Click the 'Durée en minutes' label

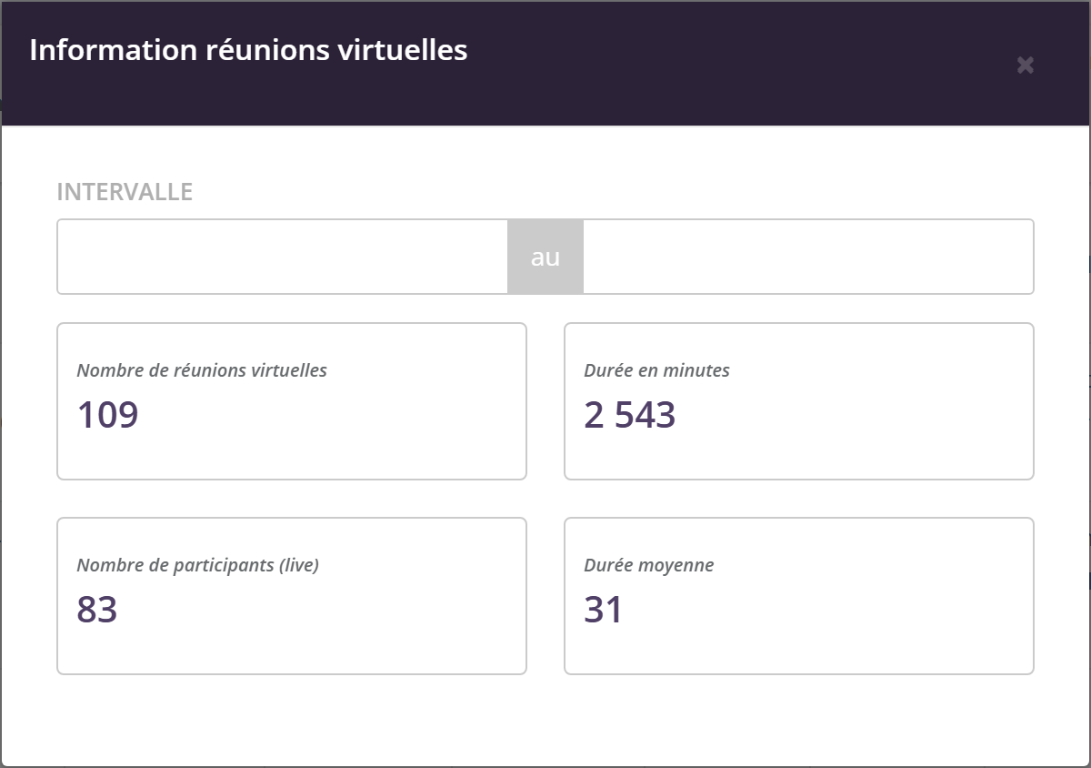click(x=656, y=370)
